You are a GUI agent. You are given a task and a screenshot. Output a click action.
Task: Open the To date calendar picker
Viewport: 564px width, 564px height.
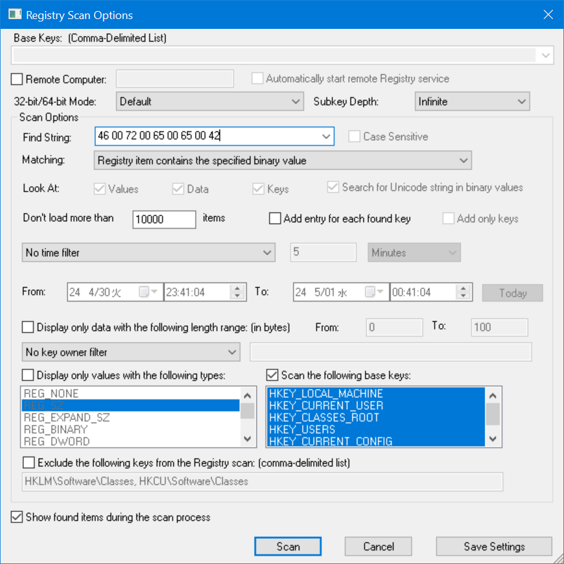click(374, 292)
